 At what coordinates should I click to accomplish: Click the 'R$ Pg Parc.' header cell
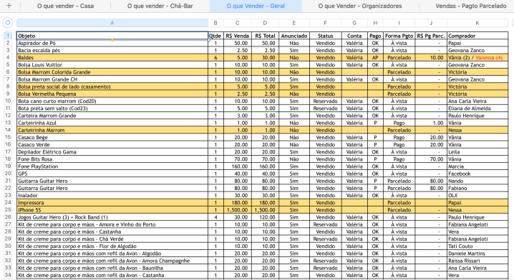click(431, 36)
